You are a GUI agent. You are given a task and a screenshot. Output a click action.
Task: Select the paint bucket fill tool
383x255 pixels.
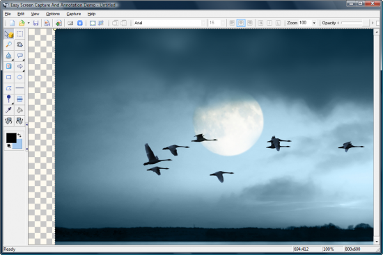tap(19, 110)
